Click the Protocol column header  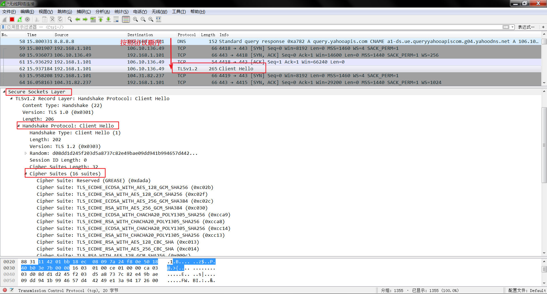coord(187,35)
